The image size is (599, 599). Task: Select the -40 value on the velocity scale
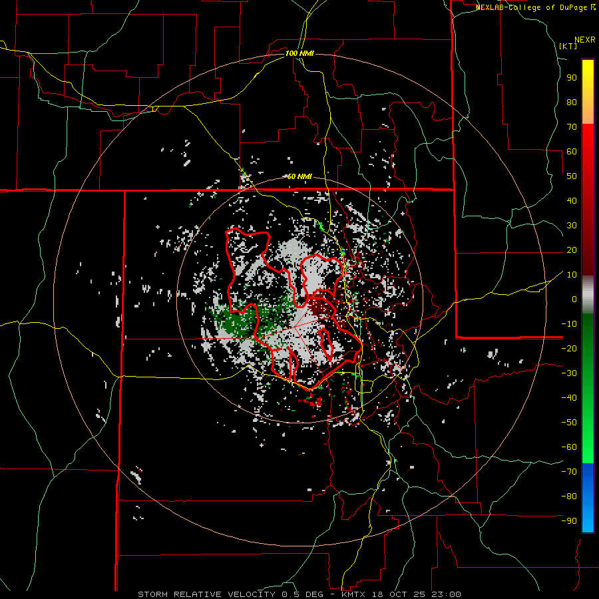(569, 398)
